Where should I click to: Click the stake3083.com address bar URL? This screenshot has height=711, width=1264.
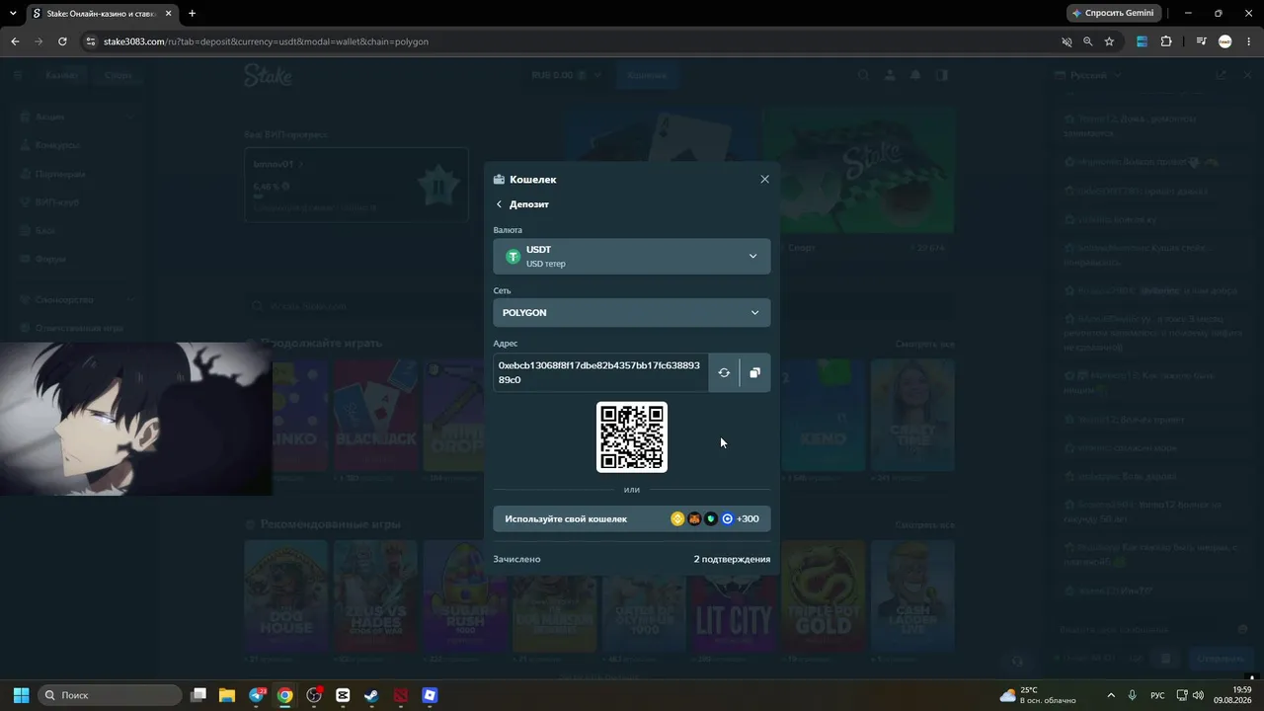tap(266, 41)
